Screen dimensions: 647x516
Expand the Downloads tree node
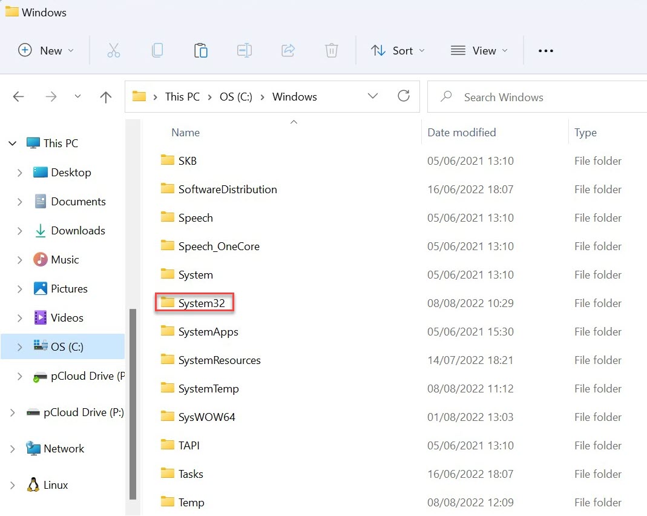19,230
